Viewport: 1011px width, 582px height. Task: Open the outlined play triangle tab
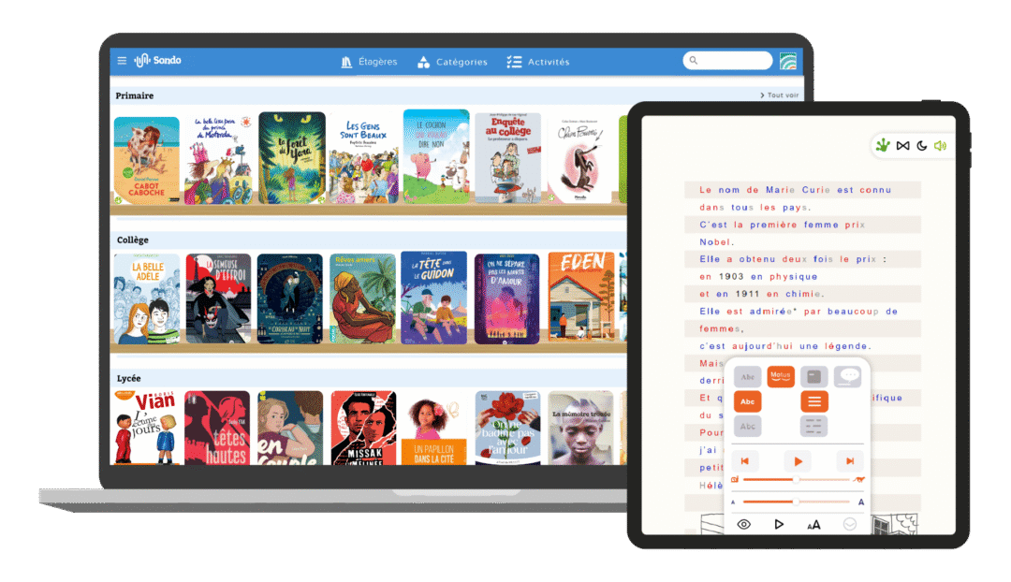click(779, 524)
